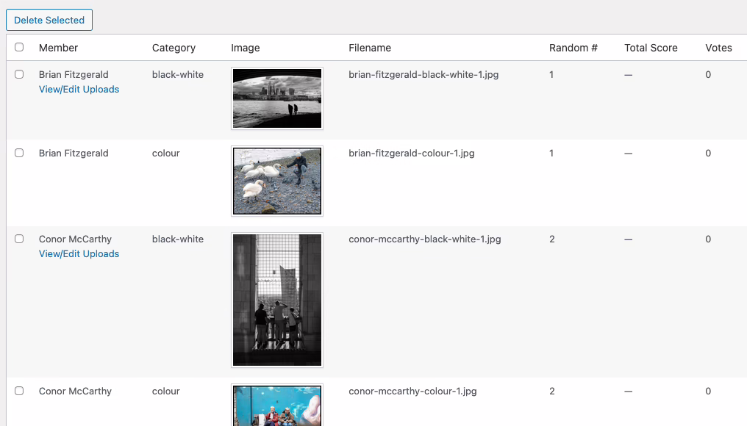Click the Total Score column header
Screen dimensions: 747x426
click(651, 48)
